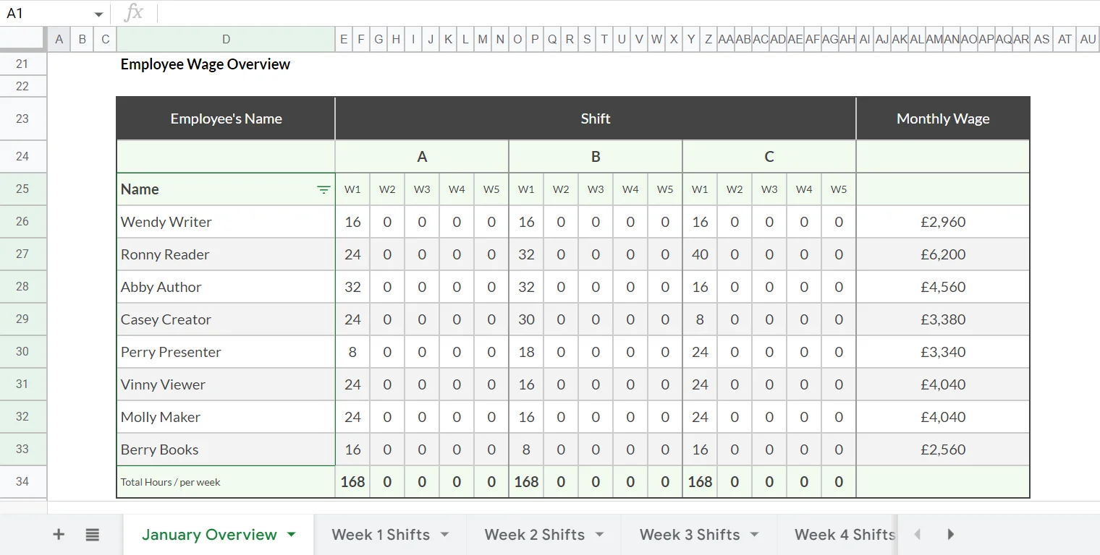Click the fx function icon
This screenshot has width=1100, height=555.
point(133,13)
